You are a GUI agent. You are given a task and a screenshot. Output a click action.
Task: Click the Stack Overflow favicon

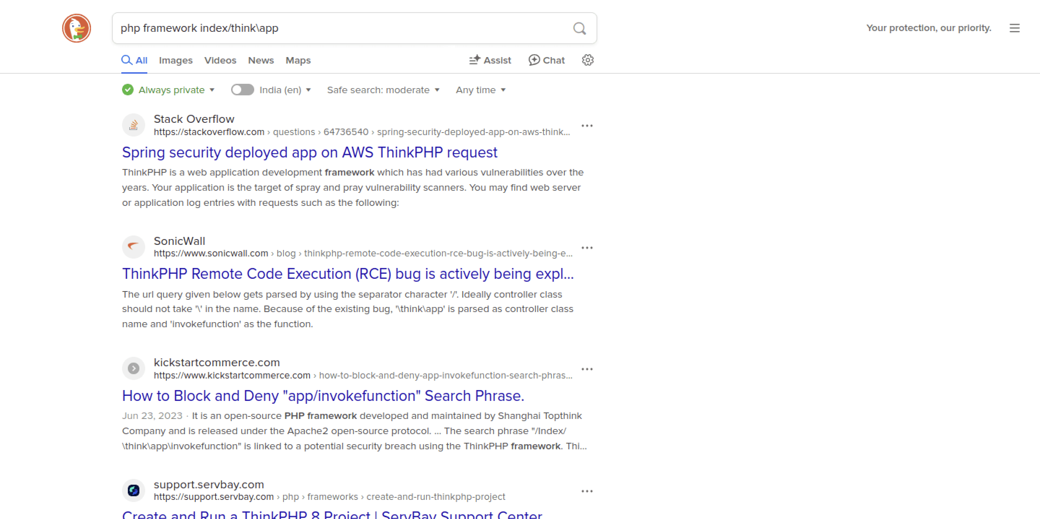[134, 125]
